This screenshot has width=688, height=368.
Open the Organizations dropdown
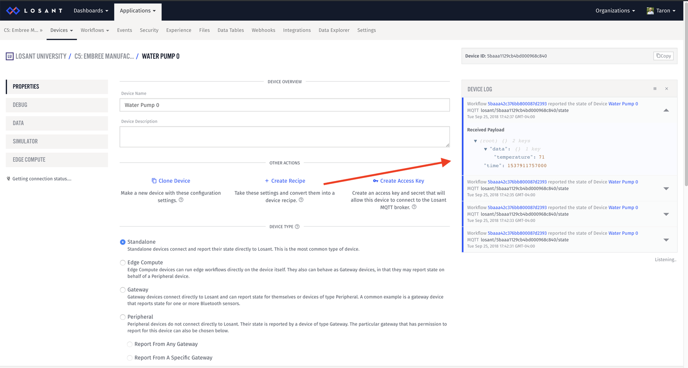point(615,11)
